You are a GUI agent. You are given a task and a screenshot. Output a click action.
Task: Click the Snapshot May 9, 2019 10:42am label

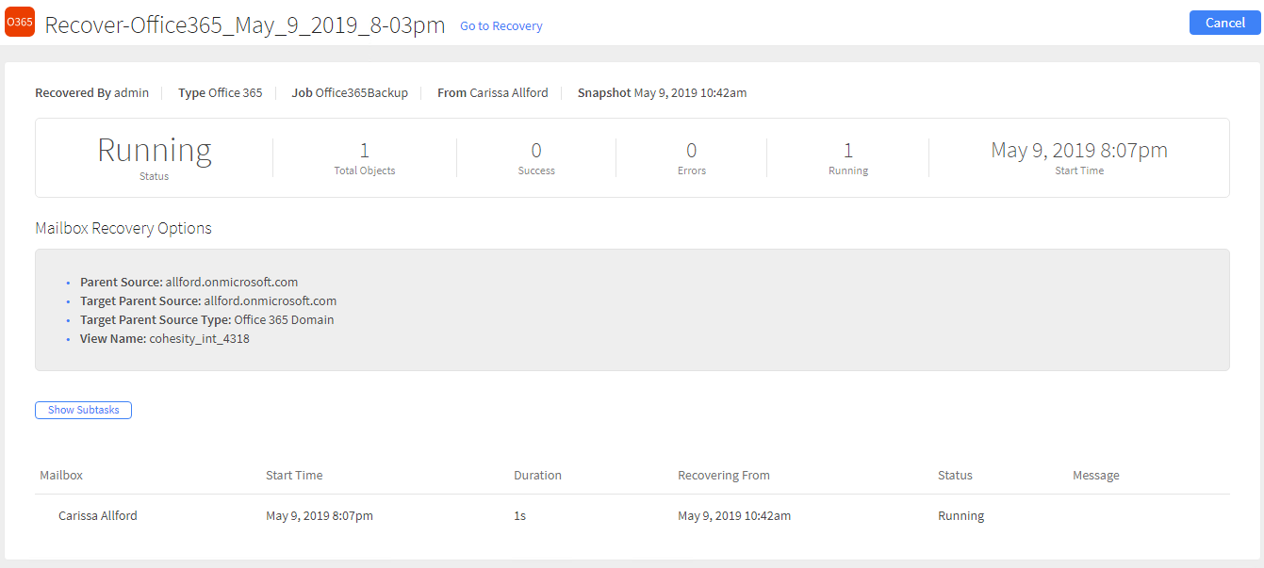pyautogui.click(x=663, y=93)
